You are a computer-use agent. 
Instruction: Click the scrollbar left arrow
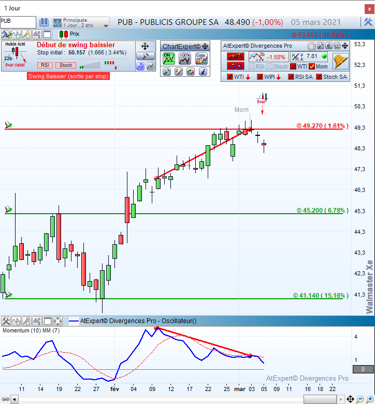(14, 400)
